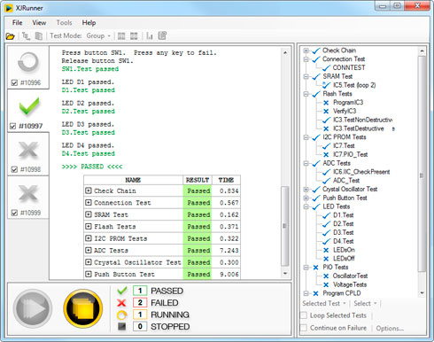
Task: Click the NAME column header
Action: click(133, 180)
